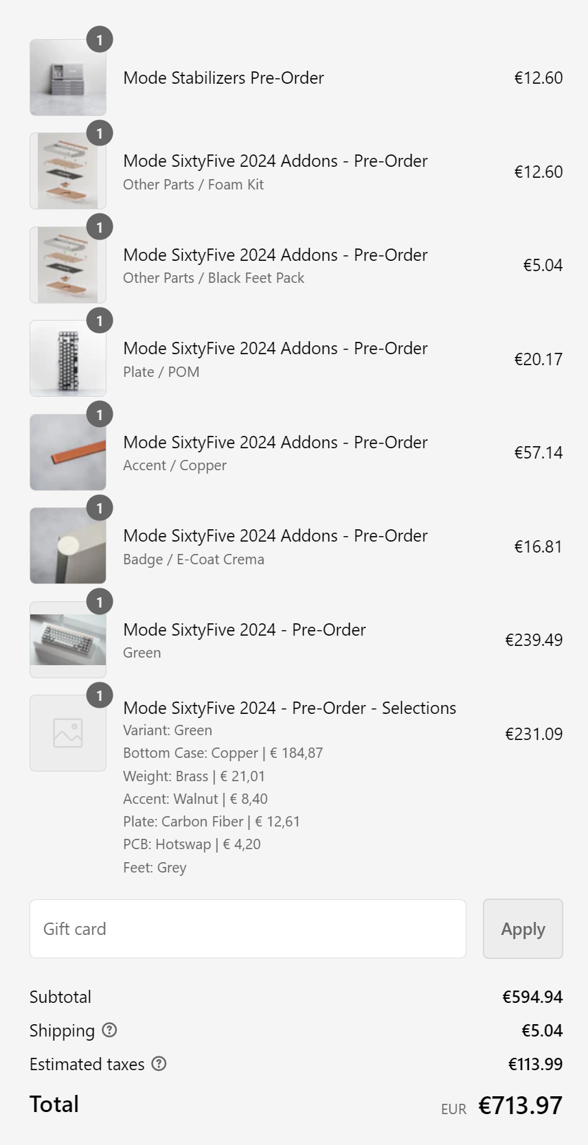Click the Bottom Case Copper selection line

tap(223, 753)
